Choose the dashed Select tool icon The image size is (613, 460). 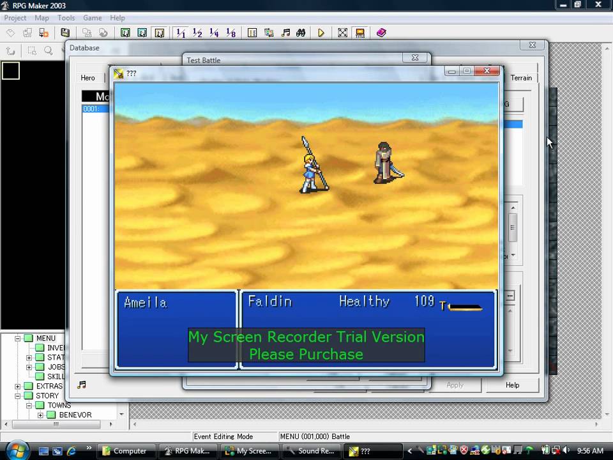click(x=32, y=50)
